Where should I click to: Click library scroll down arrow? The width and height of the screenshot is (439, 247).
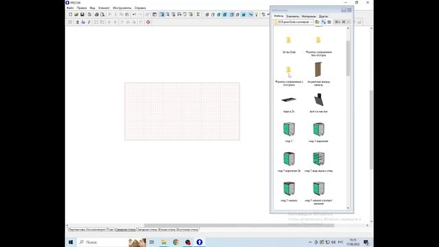[348, 208]
